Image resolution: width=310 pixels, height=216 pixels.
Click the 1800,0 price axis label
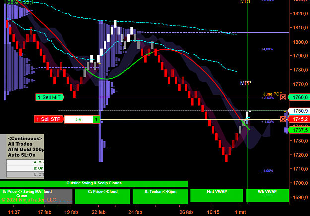(x=300, y=42)
